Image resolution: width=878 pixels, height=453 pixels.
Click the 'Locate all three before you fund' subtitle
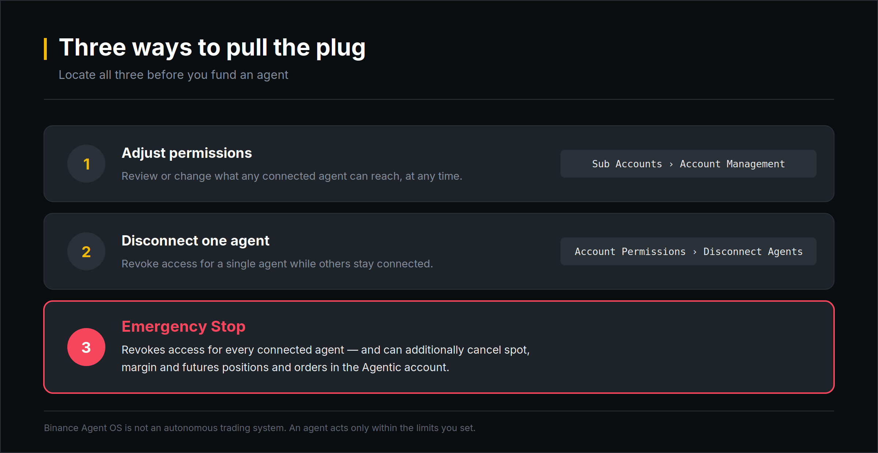[173, 75]
